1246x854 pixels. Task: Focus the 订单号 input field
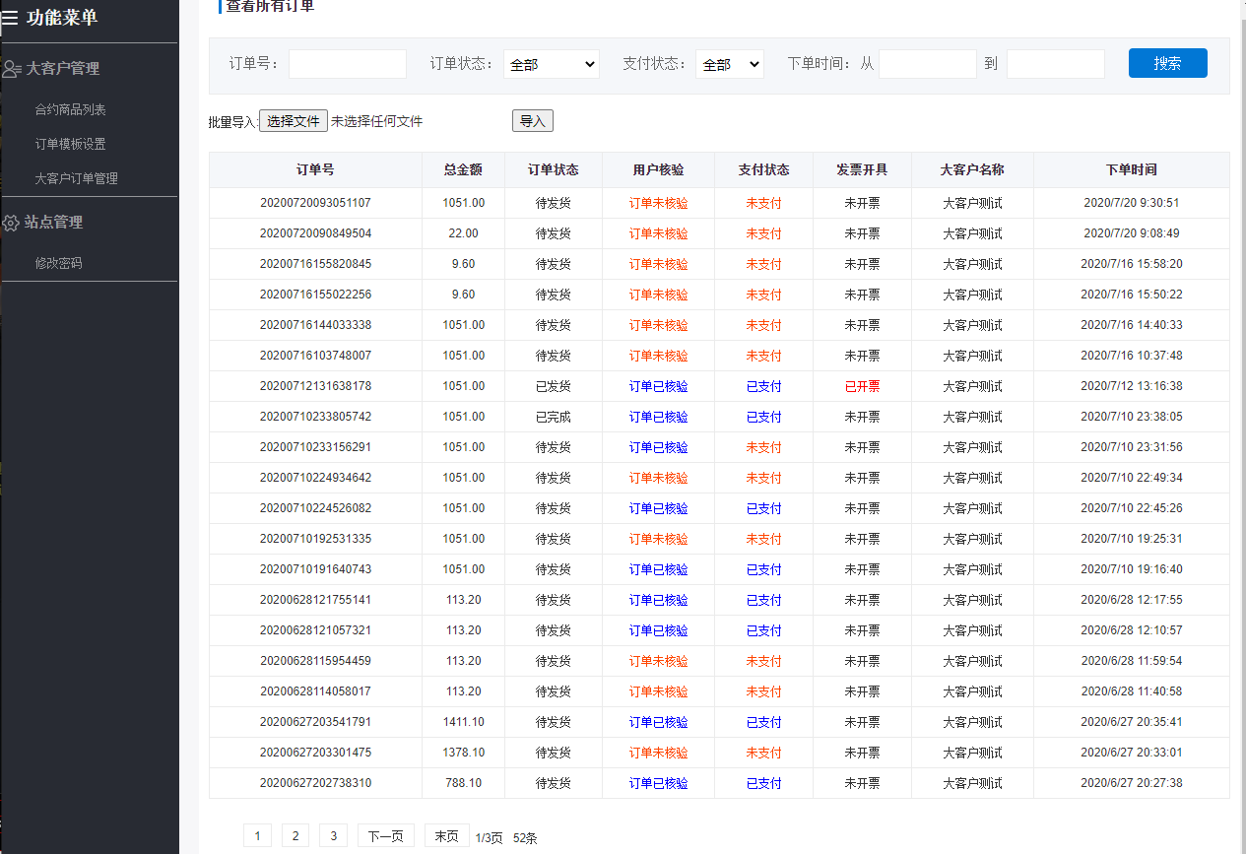[x=347, y=64]
